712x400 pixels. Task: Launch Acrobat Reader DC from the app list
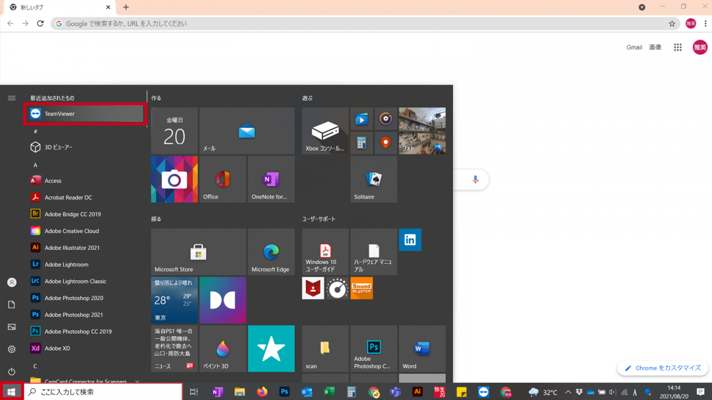pyautogui.click(x=85, y=197)
